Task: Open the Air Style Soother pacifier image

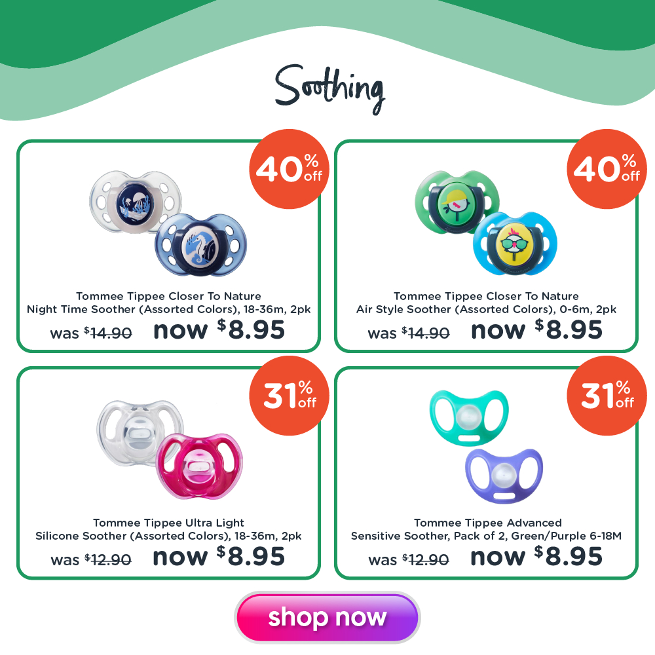Action: (x=486, y=223)
